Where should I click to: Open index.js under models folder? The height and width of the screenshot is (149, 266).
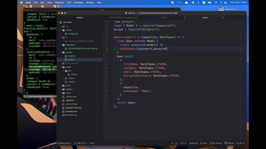click(71, 56)
